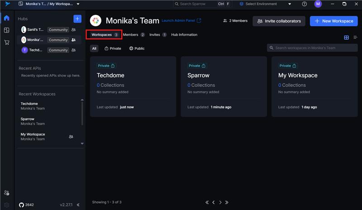Click the Private badge on My Workspace card

[x=288, y=66]
